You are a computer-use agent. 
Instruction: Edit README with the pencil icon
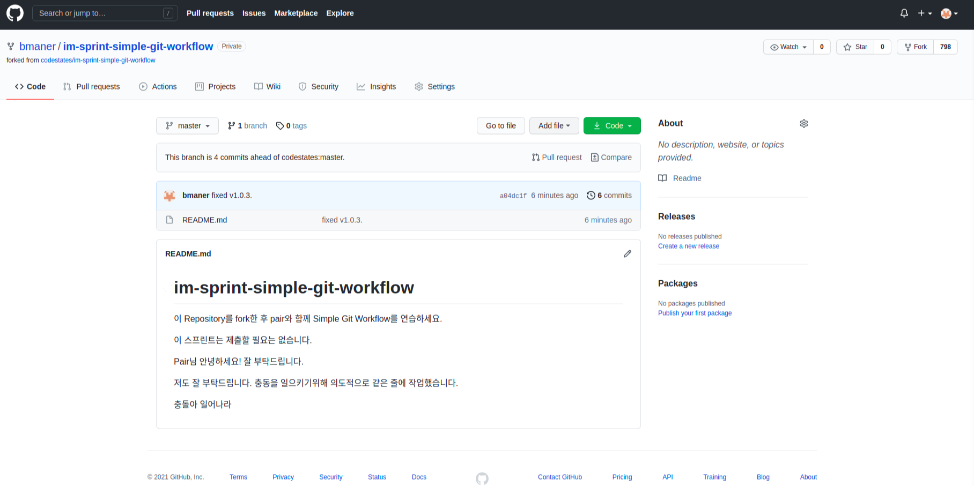pyautogui.click(x=628, y=253)
